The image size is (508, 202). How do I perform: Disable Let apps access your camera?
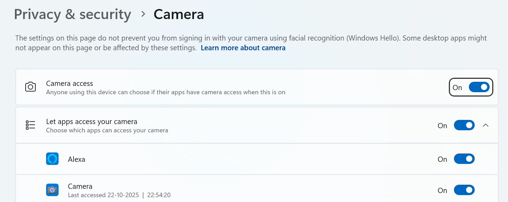coord(464,125)
